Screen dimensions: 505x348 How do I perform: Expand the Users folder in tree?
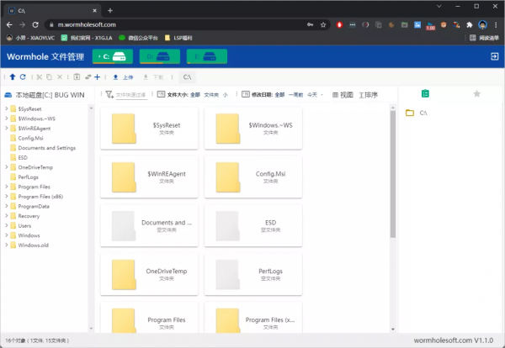pos(7,225)
